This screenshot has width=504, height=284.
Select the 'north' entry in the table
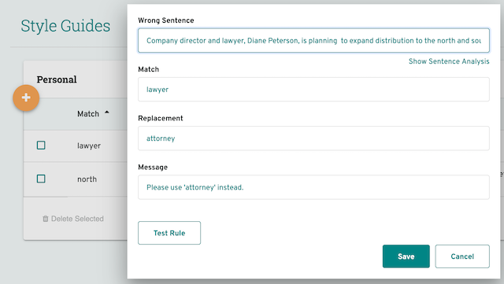coord(87,179)
